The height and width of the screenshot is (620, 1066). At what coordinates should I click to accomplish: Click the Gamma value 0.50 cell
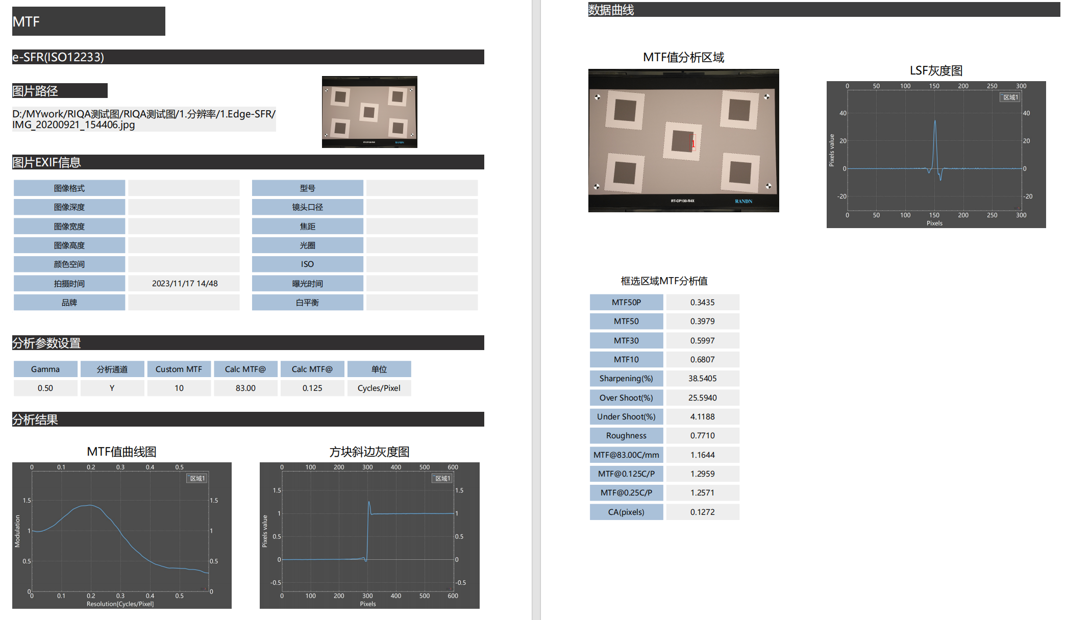[x=45, y=388]
